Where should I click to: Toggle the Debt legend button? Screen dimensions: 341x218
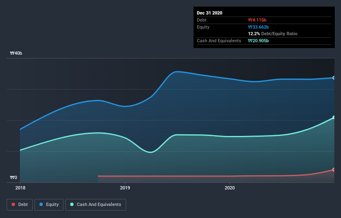[x=20, y=205]
